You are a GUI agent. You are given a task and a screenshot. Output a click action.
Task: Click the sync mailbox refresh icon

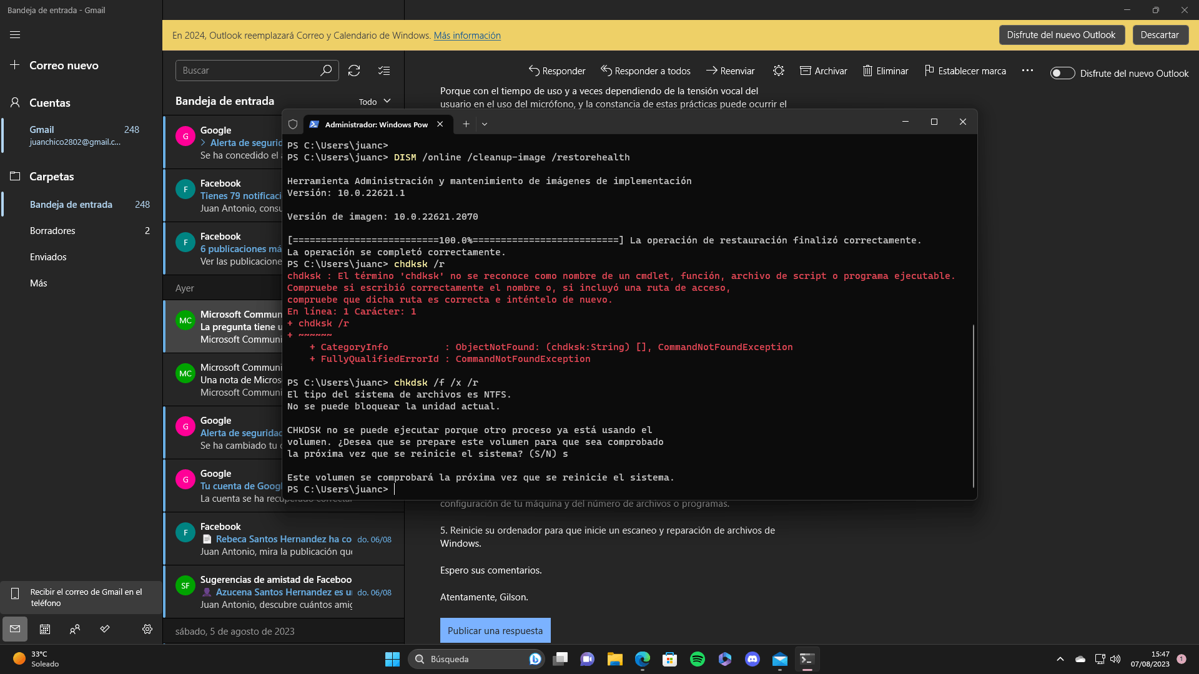pyautogui.click(x=354, y=71)
